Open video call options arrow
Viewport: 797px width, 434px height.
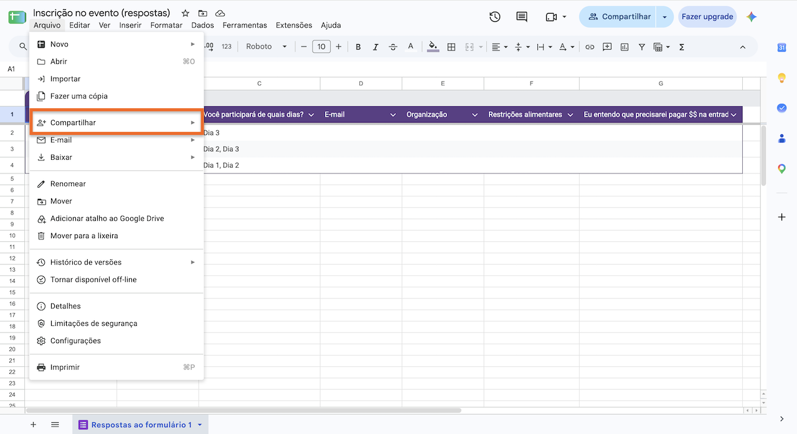point(564,17)
